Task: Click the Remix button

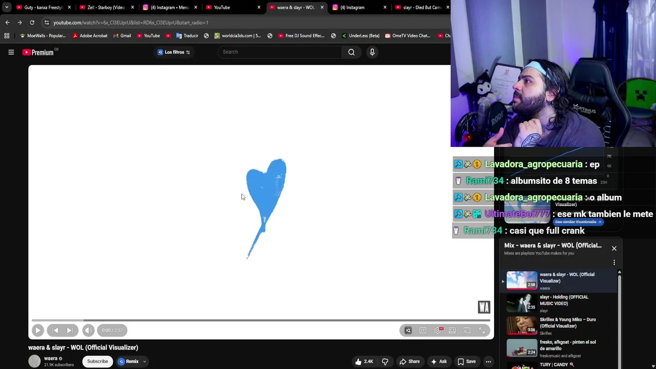Action: click(128, 361)
